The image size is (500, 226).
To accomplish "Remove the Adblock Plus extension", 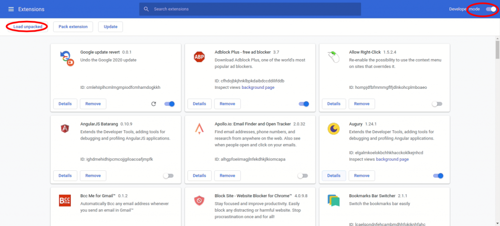I will [228, 104].
